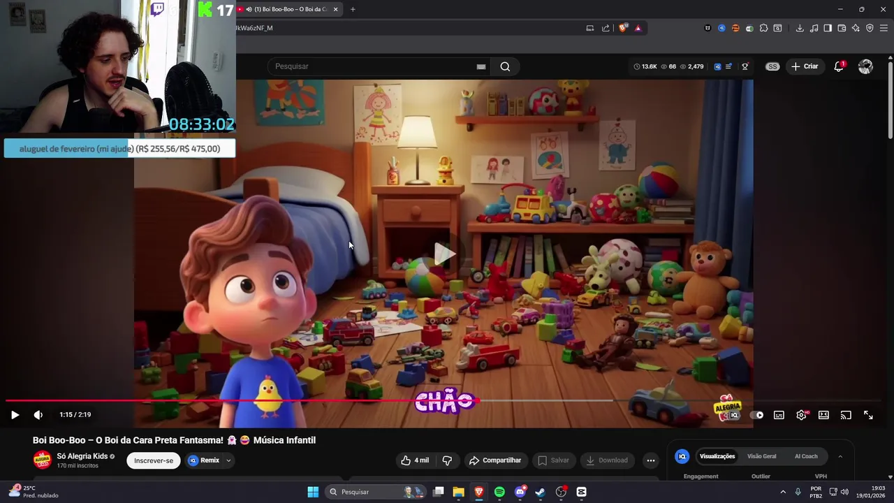Dislike the video with the thumbs-down
The width and height of the screenshot is (894, 503).
point(447,460)
